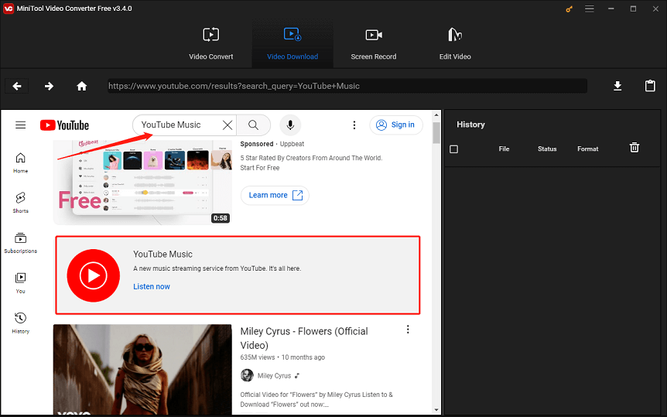Click the clipboard paste URL icon
Screen dimensions: 667x417
tap(650, 86)
